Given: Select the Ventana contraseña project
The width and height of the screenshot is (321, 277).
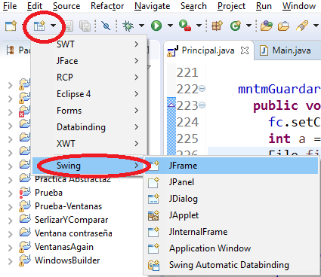Looking at the screenshot, I should click(73, 233).
